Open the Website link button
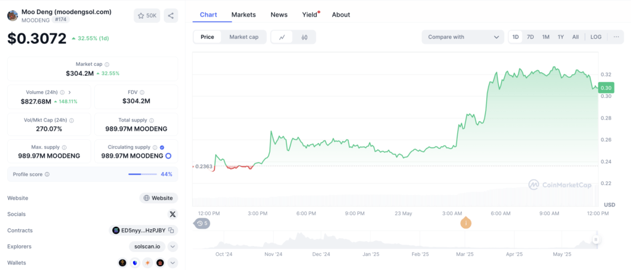This screenshot has width=631, height=270. [x=158, y=198]
